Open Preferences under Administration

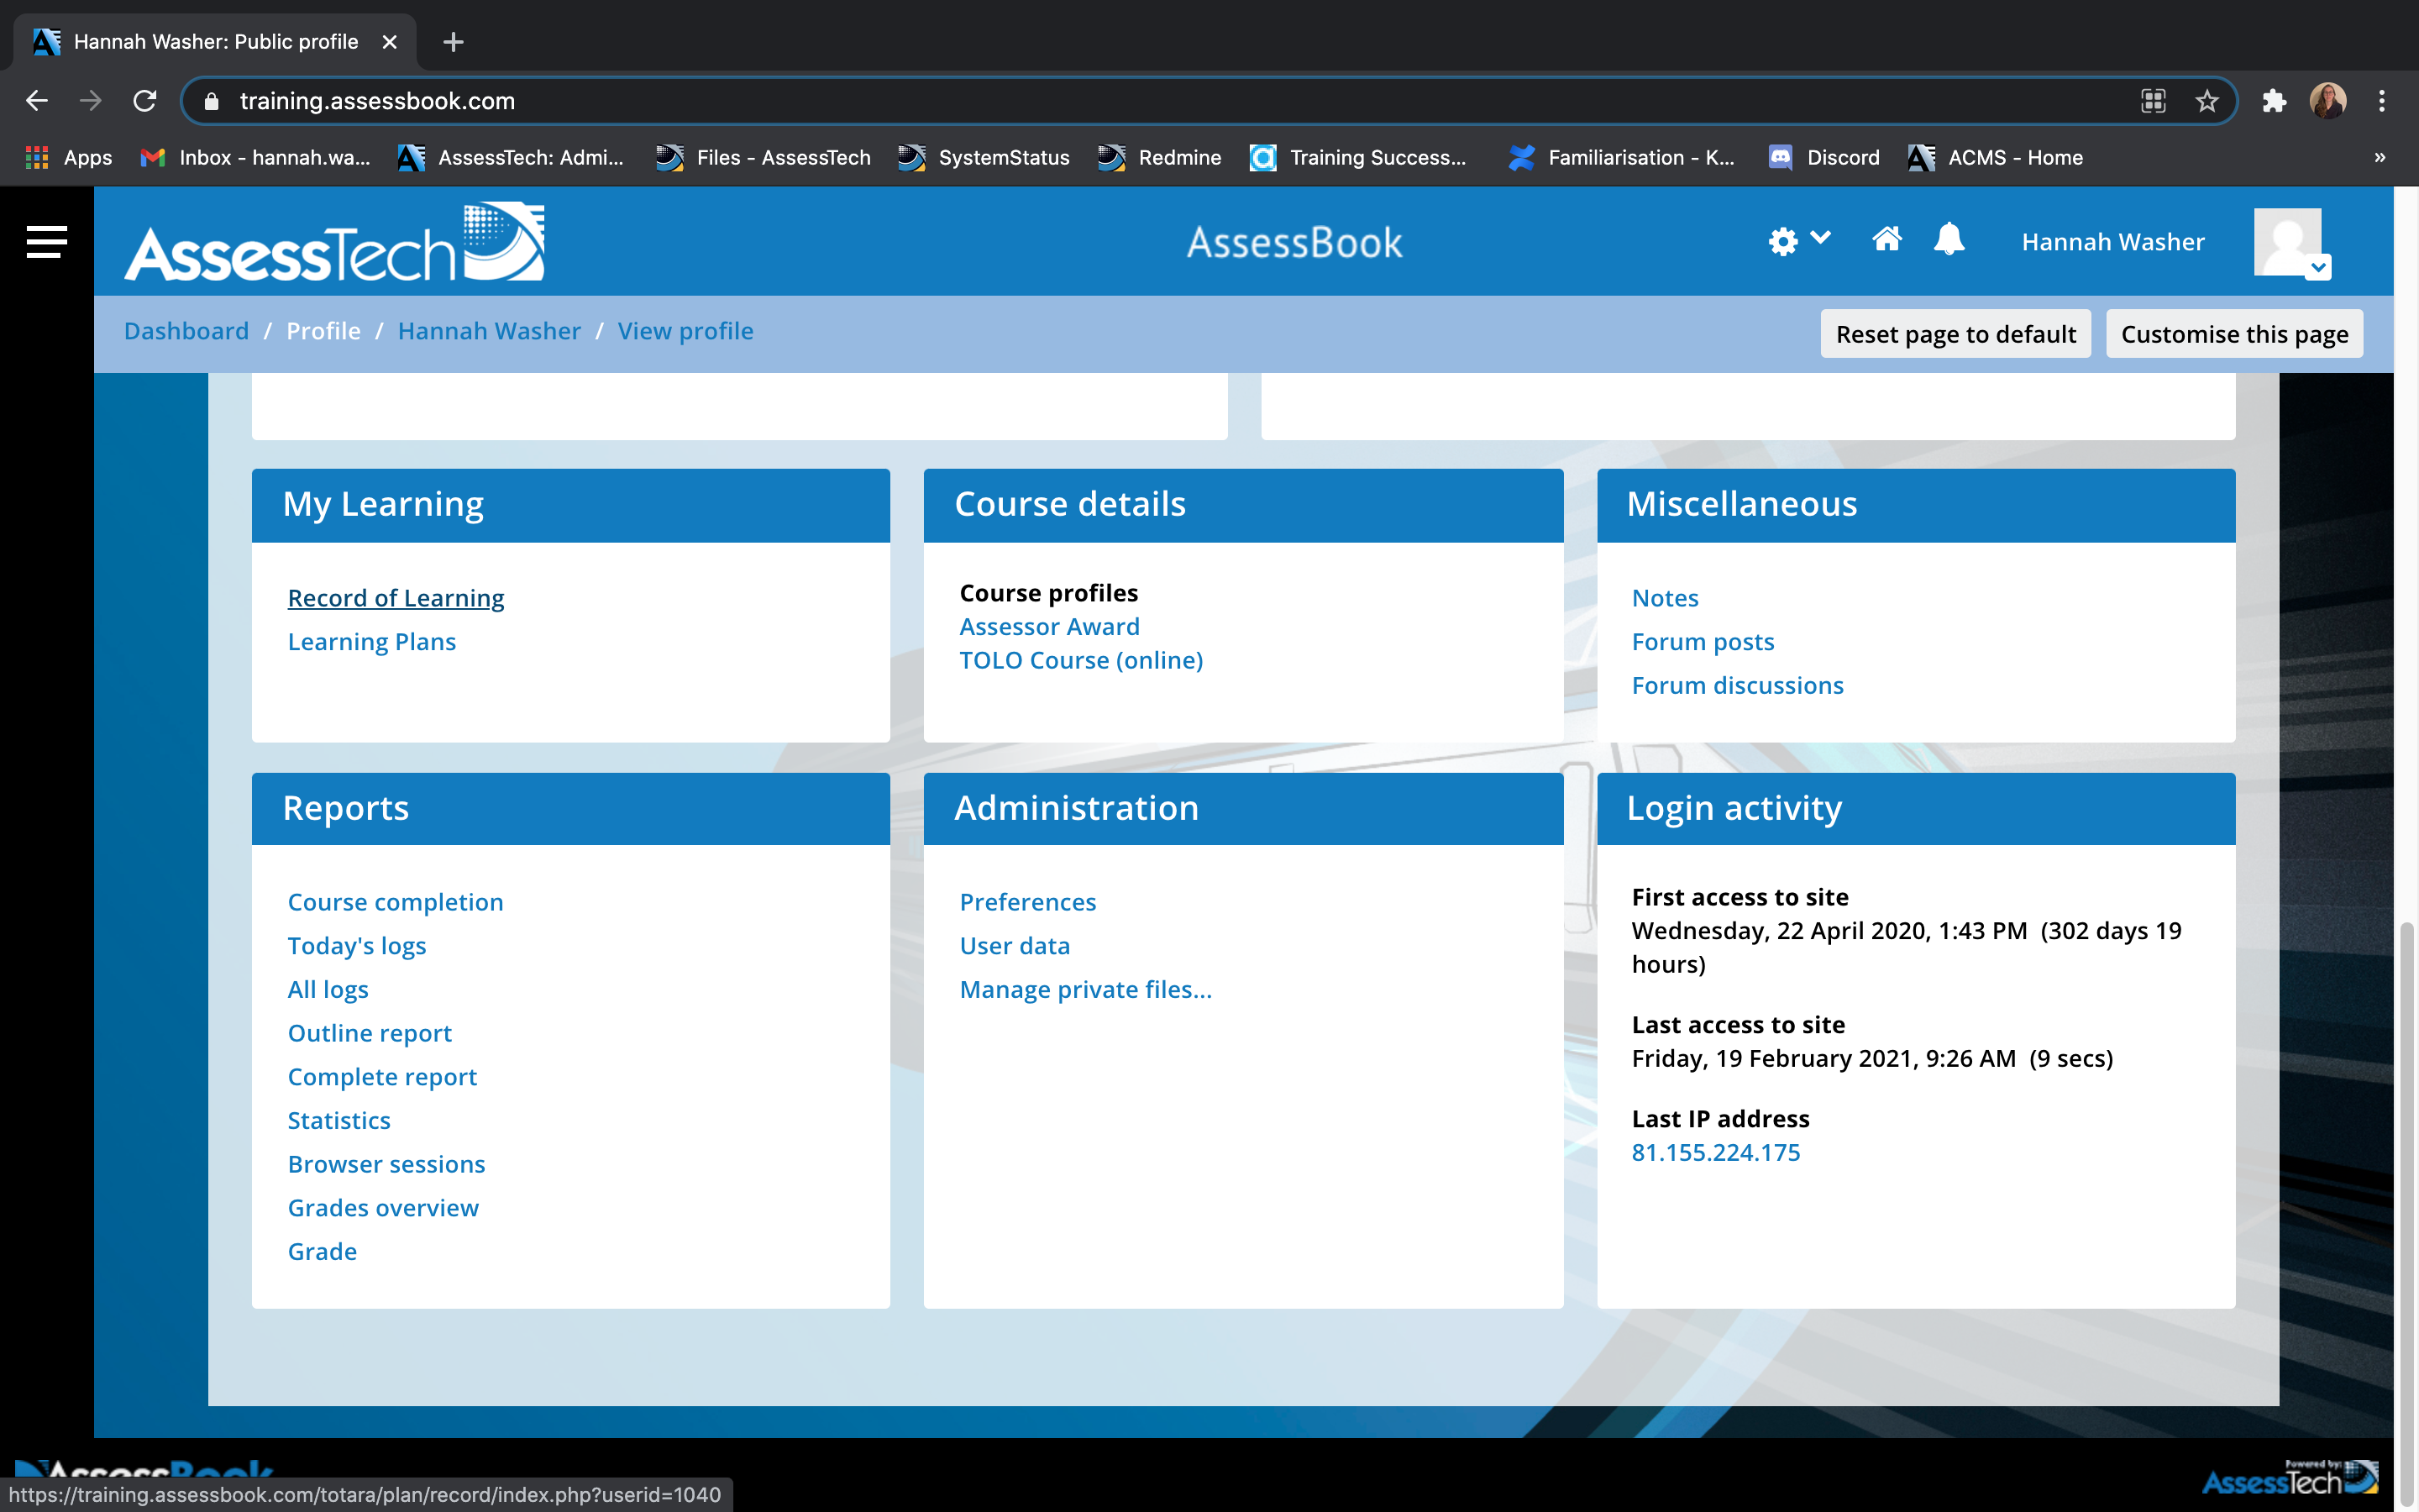tap(1027, 902)
